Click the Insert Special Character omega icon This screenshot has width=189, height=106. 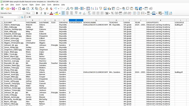(x=118, y=9)
